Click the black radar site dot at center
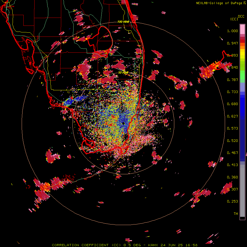 123,123
